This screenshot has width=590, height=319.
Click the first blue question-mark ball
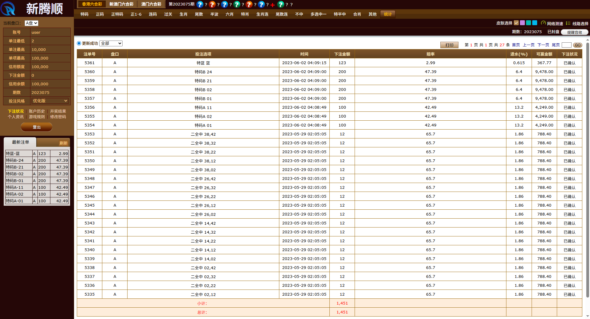[200, 4]
